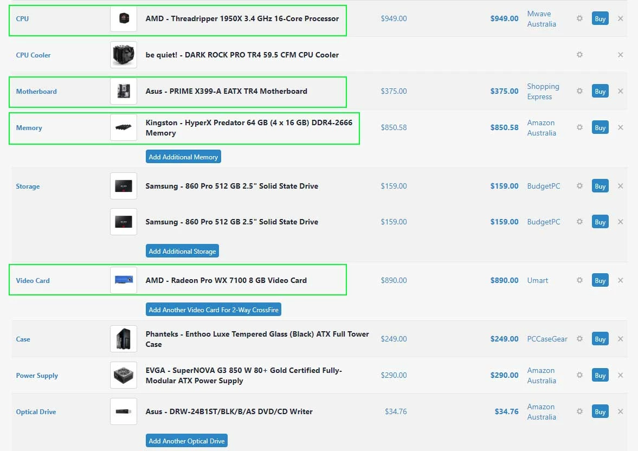Buy the case from PCCaseGear

coord(600,339)
